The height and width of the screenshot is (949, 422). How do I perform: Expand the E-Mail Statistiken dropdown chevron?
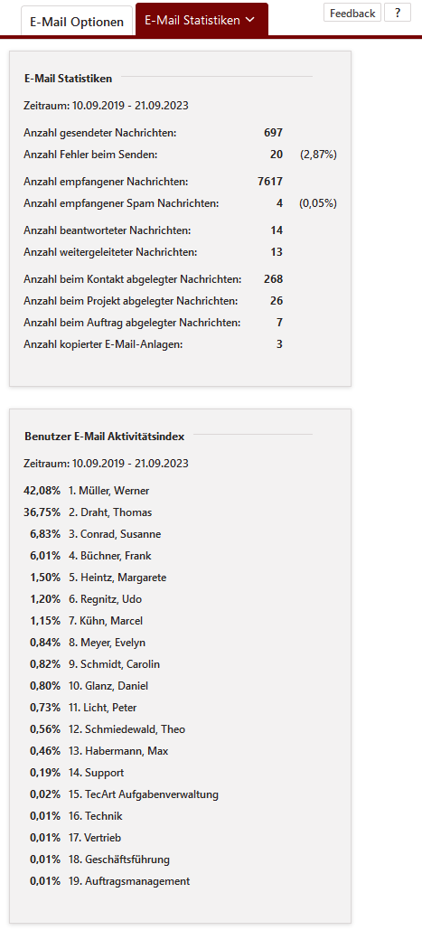249,20
